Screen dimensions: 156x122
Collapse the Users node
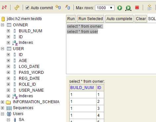coord(2,114)
